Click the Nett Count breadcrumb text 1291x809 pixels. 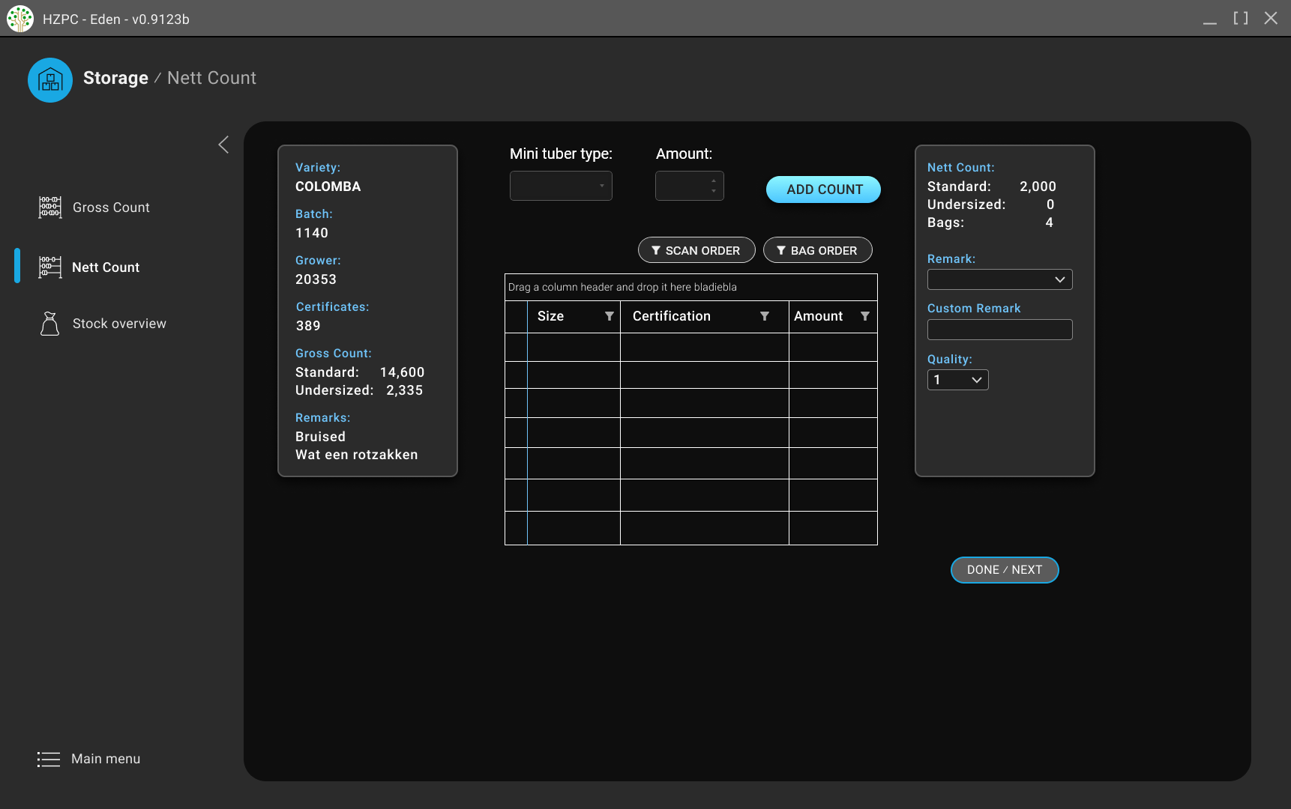point(211,78)
